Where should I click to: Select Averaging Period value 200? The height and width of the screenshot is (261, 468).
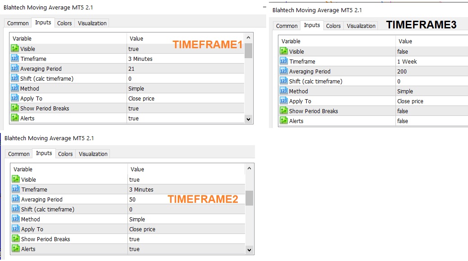click(402, 71)
